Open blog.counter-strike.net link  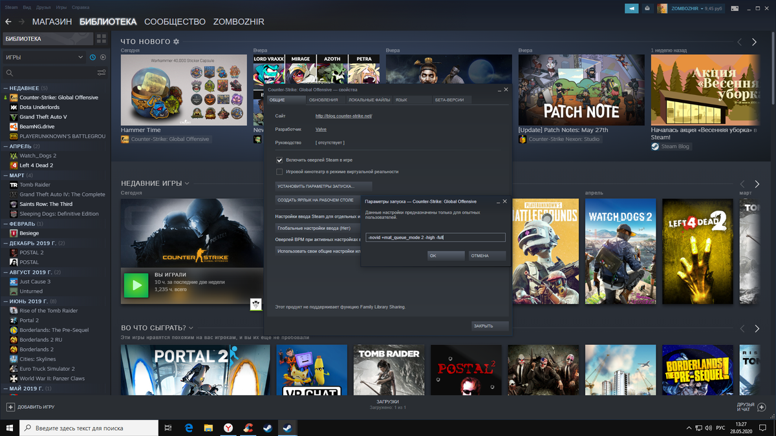tap(343, 116)
